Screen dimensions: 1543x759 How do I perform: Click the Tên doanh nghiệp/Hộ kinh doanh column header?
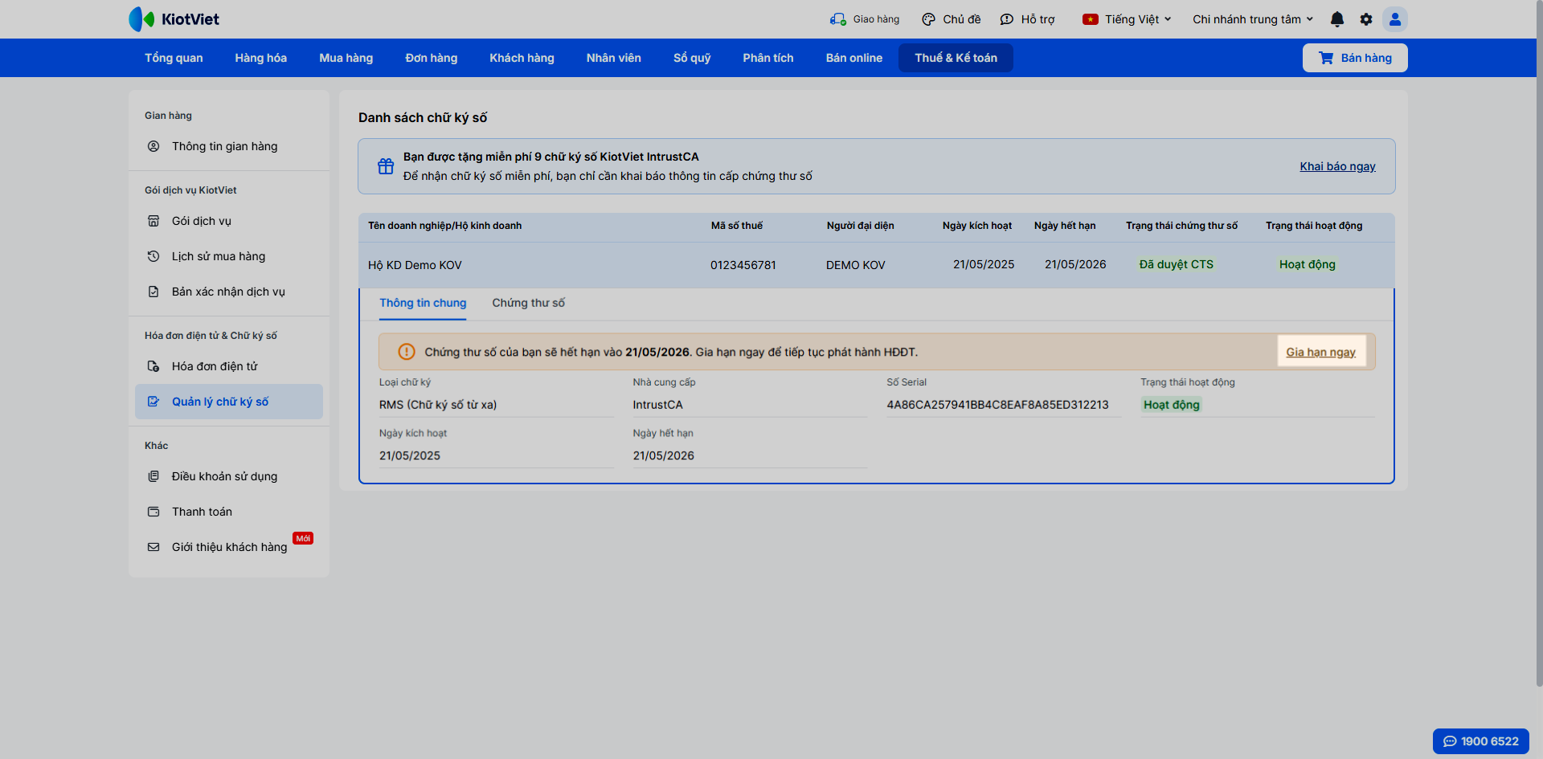445,226
